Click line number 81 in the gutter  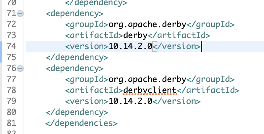pyautogui.click(x=11, y=123)
